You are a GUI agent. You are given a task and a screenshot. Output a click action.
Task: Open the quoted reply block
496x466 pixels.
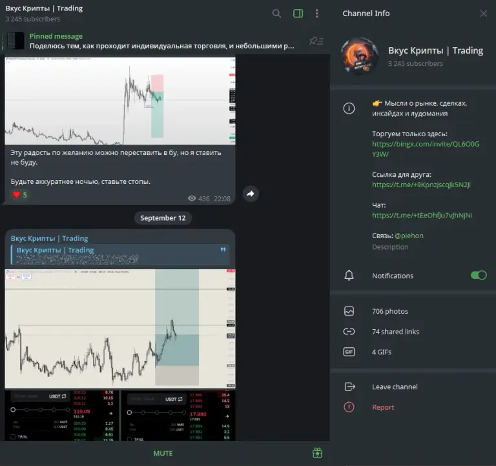pos(120,254)
